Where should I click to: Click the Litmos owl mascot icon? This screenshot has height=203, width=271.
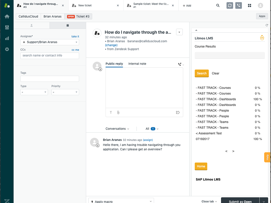pyautogui.click(x=262, y=38)
